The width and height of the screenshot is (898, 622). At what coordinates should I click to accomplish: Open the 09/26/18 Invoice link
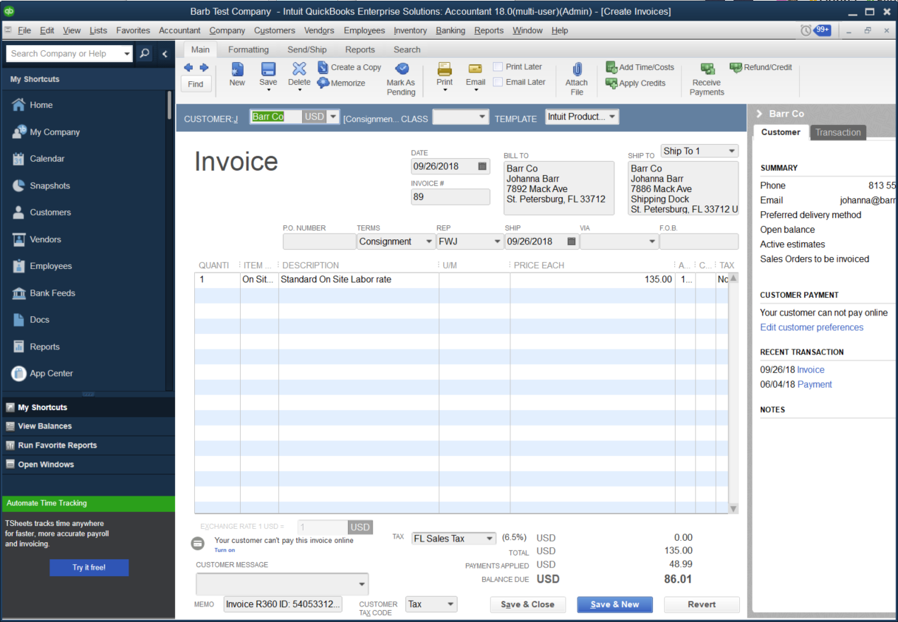click(x=810, y=370)
